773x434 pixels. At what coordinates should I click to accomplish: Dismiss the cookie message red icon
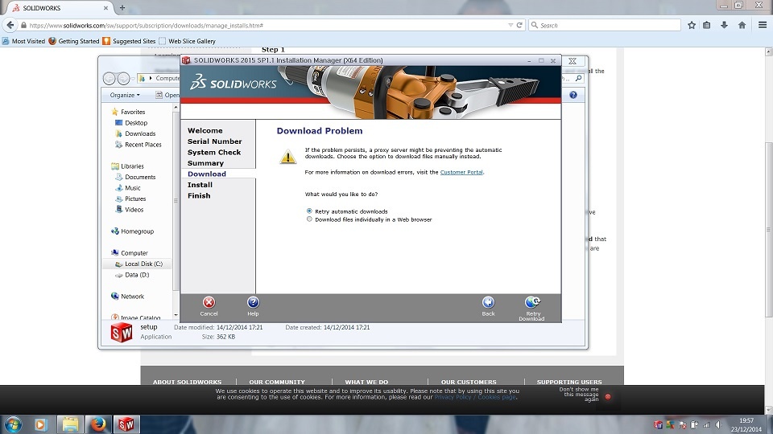608,396
